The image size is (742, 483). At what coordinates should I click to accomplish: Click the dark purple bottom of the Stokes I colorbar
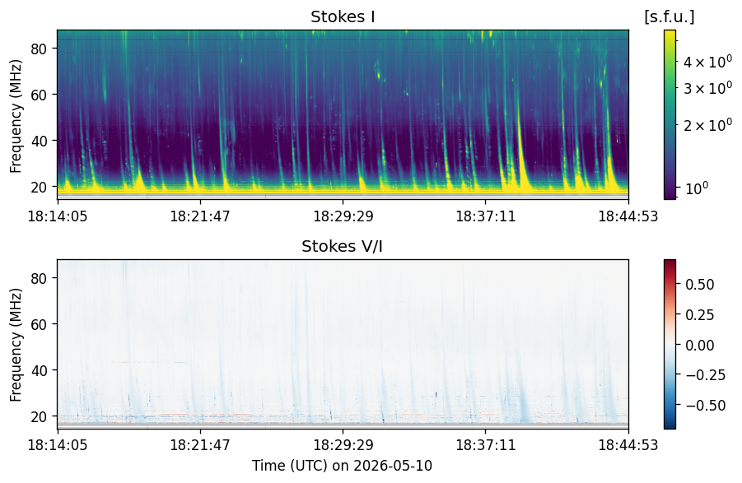pos(670,195)
